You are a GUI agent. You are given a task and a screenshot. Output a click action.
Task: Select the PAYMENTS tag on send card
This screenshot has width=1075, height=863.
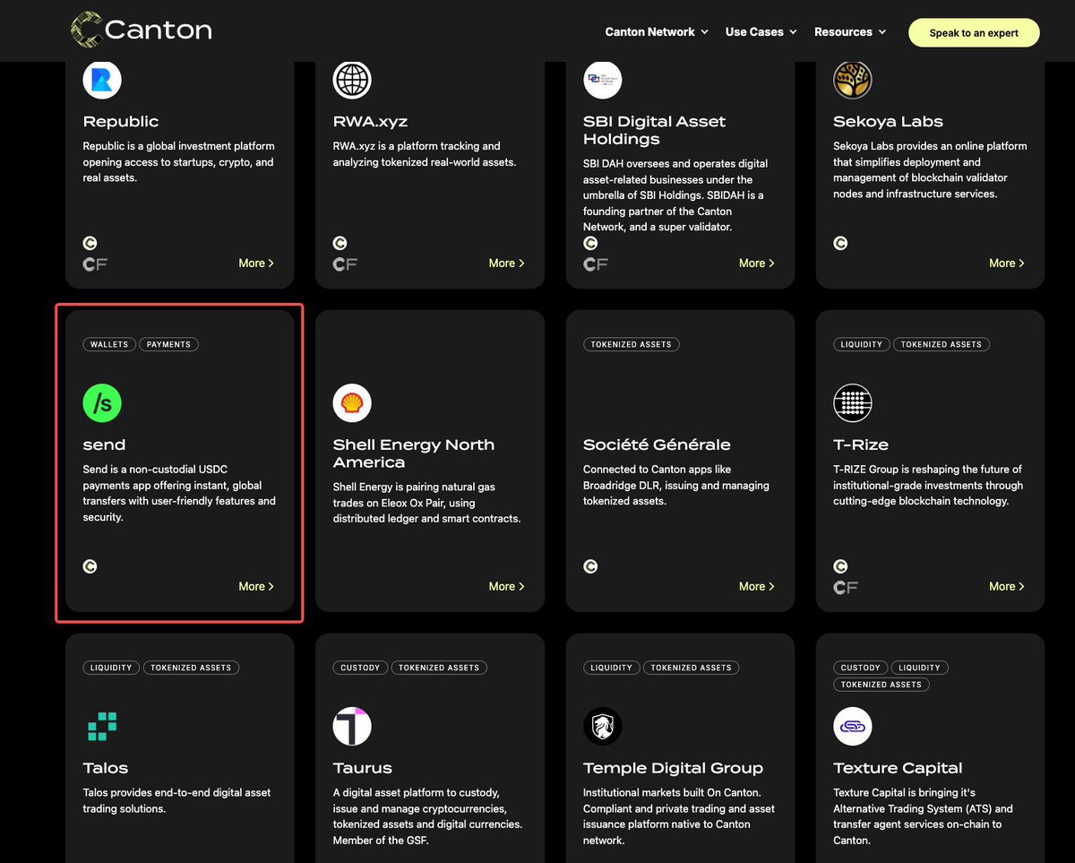pyautogui.click(x=168, y=344)
